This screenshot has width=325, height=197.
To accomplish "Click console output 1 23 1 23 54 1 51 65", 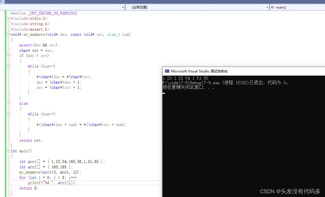I will point(185,78).
